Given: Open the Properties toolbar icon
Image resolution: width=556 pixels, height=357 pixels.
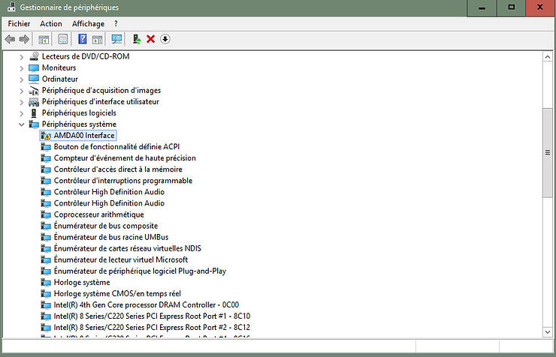Looking at the screenshot, I should [x=63, y=39].
